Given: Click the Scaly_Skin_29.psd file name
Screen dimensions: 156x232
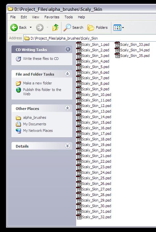Looking at the screenshot, I should (x=97, y=200).
